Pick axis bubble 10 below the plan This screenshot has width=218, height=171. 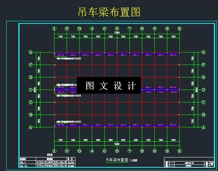point(167,151)
